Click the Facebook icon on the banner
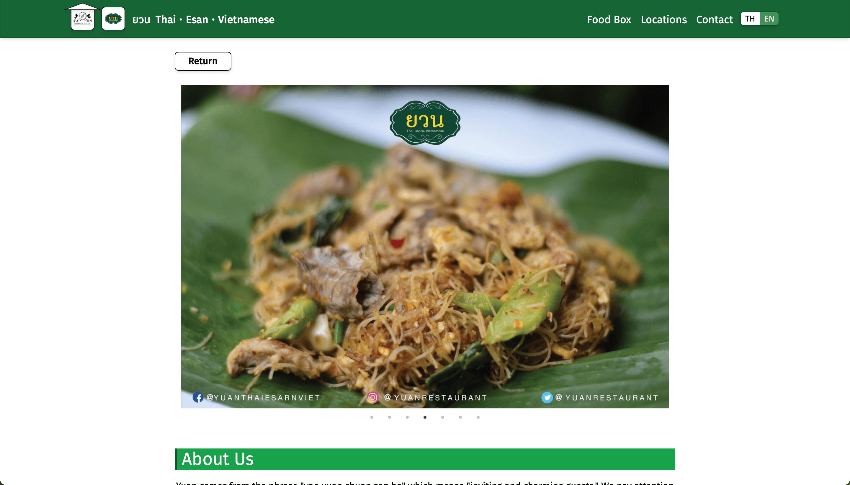This screenshot has width=850, height=485. 198,397
